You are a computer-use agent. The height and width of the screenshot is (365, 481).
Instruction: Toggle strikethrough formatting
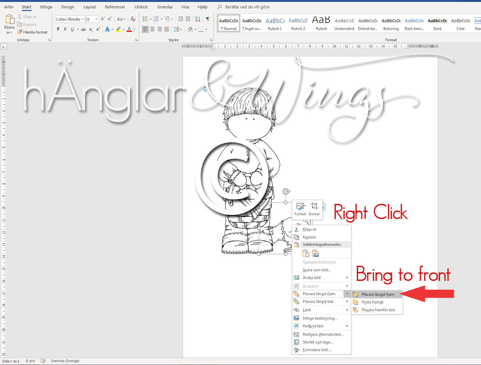point(84,28)
